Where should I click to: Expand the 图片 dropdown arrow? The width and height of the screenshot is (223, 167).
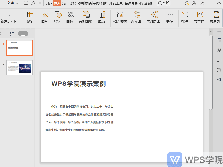point(50,21)
